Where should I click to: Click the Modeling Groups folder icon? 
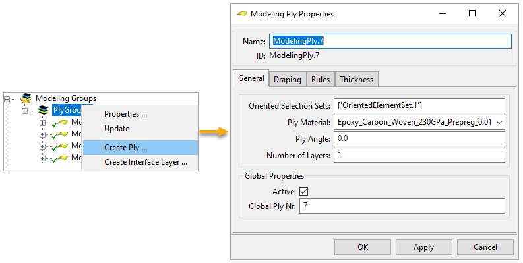[26, 98]
